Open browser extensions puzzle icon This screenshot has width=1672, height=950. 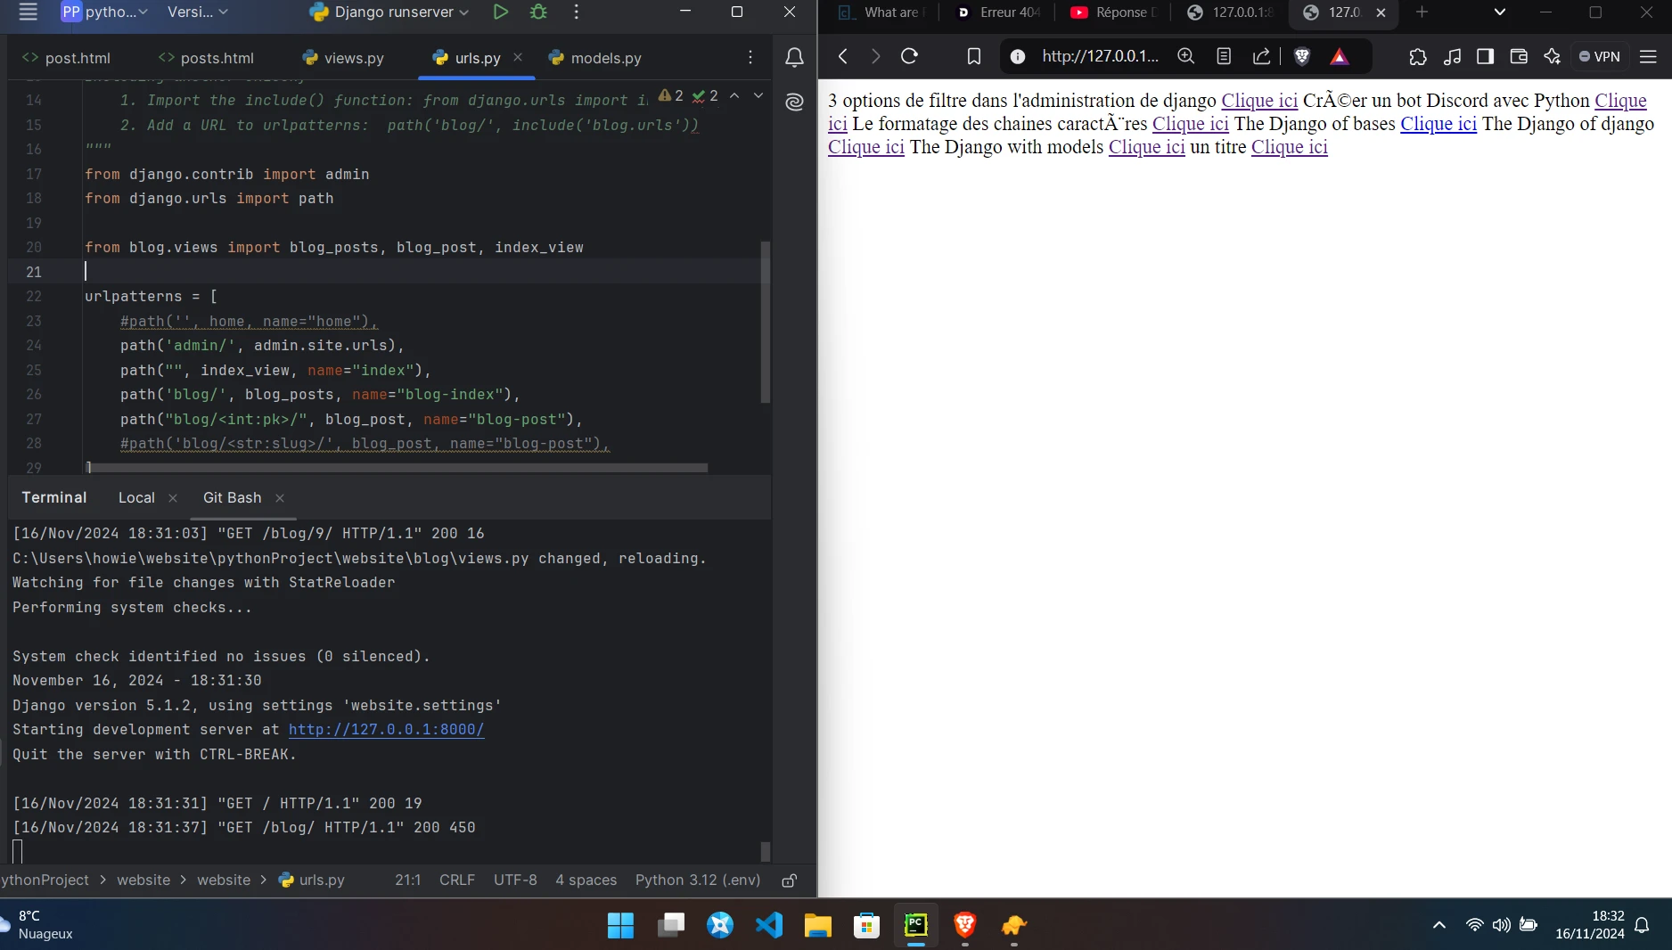[x=1417, y=56]
